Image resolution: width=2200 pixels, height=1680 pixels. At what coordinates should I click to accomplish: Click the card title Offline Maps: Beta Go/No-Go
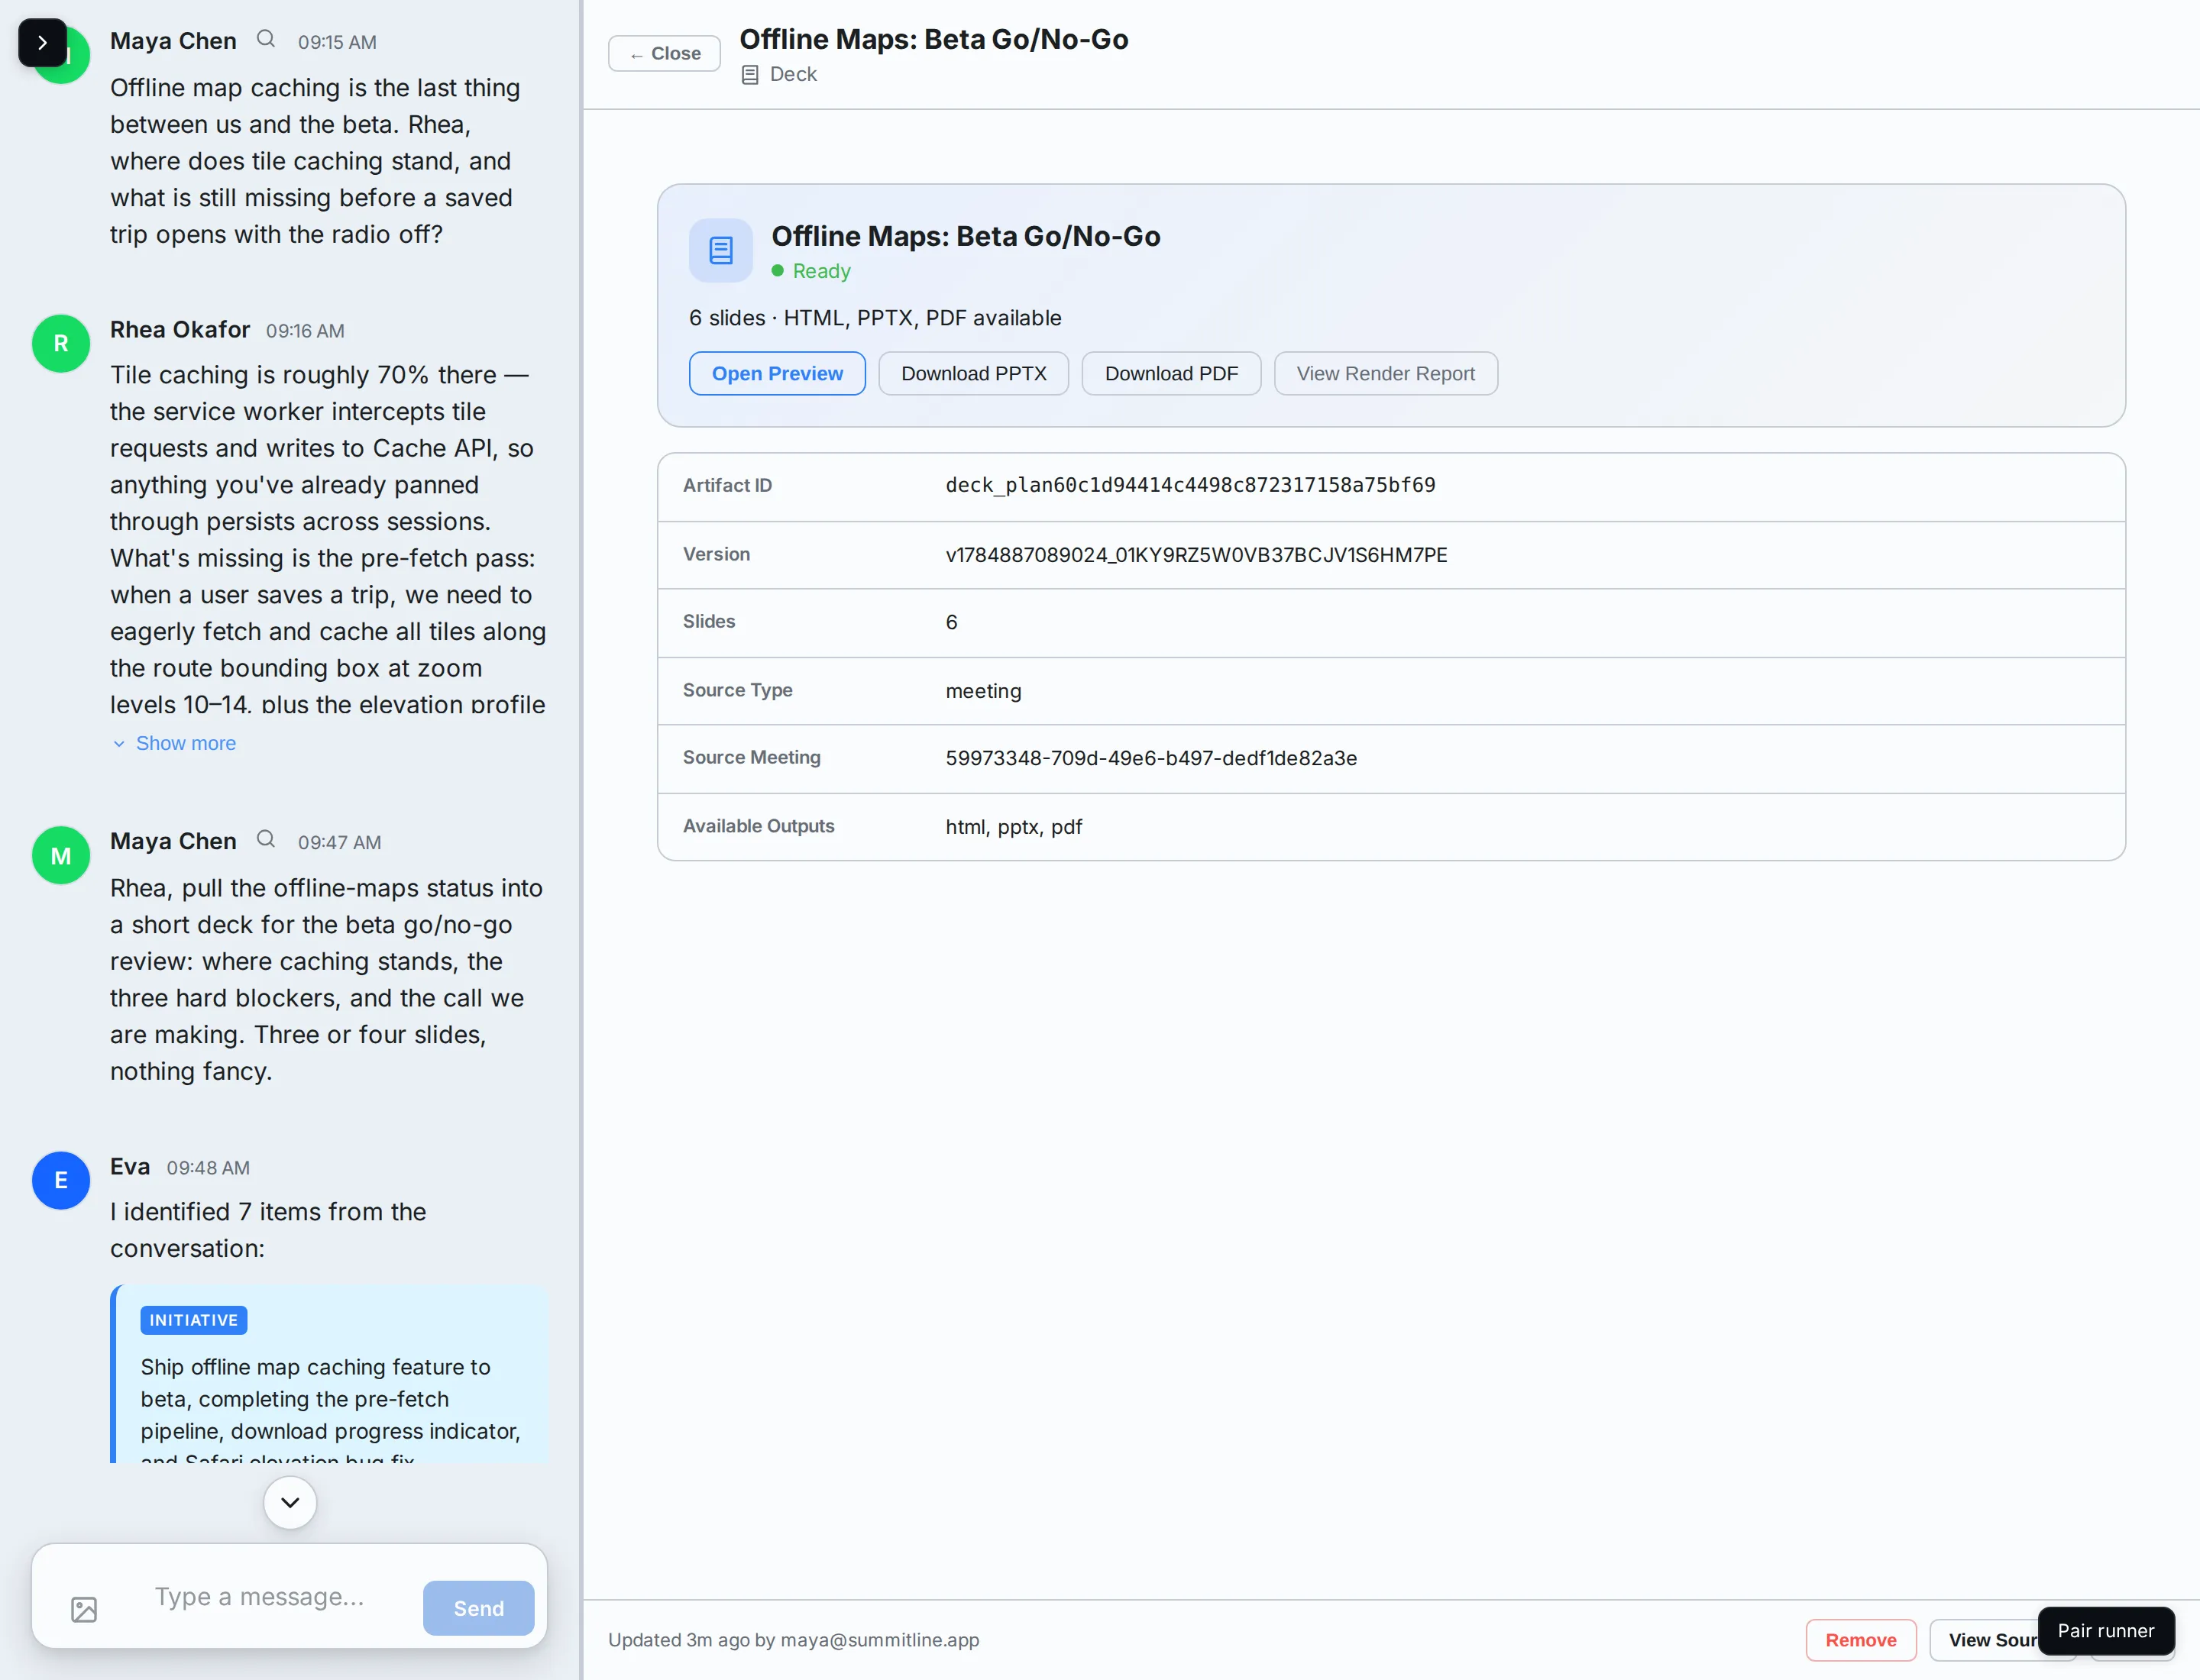[966, 236]
